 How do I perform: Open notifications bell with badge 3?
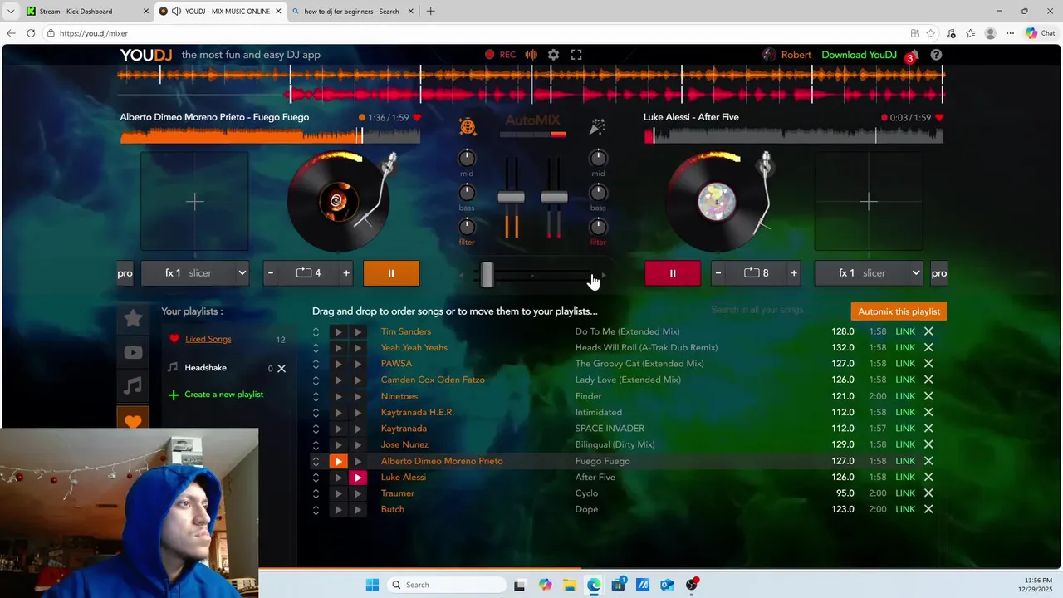pyautogui.click(x=911, y=56)
